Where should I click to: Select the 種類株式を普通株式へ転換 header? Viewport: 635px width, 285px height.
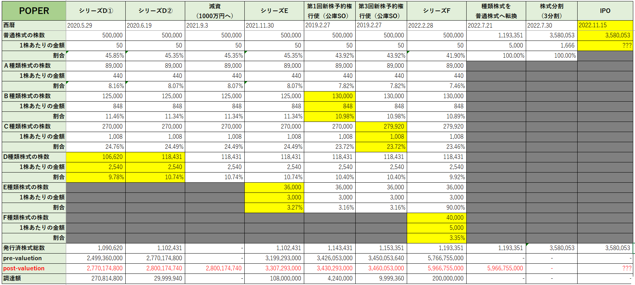tap(496, 11)
